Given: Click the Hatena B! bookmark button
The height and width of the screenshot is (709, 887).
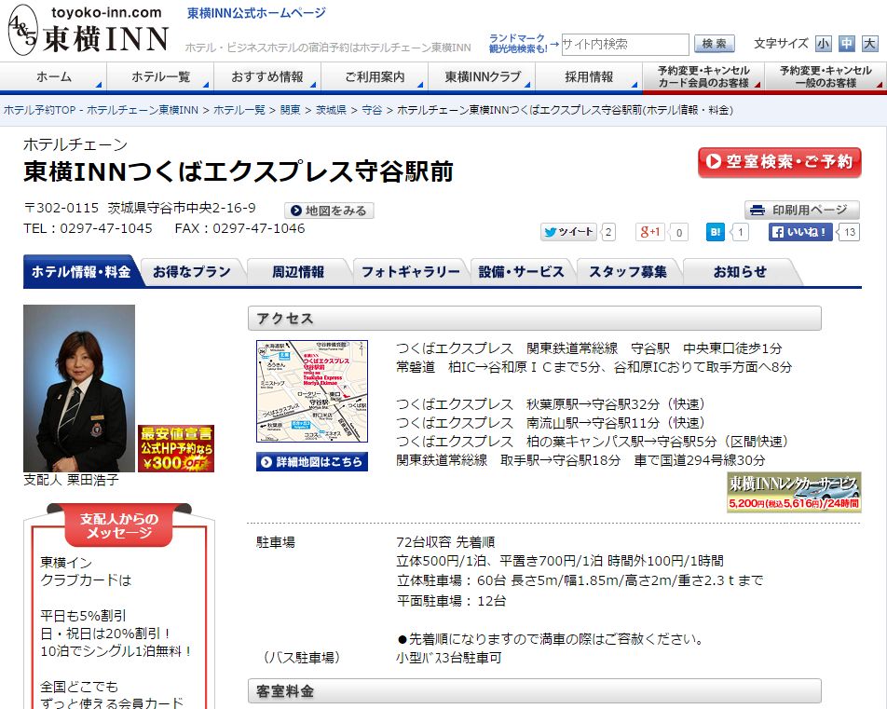Looking at the screenshot, I should coord(715,232).
